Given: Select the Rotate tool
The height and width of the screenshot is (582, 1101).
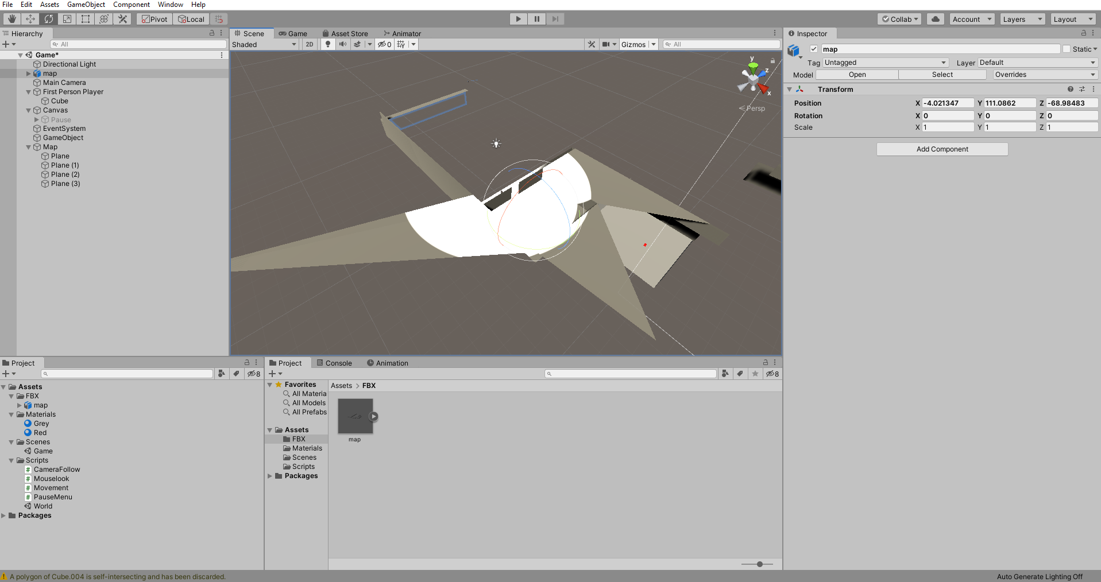Looking at the screenshot, I should (x=48, y=19).
